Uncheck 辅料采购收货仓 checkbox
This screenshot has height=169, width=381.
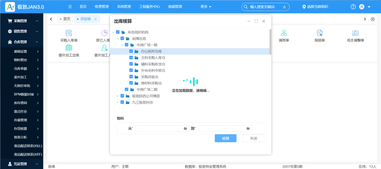(131, 64)
